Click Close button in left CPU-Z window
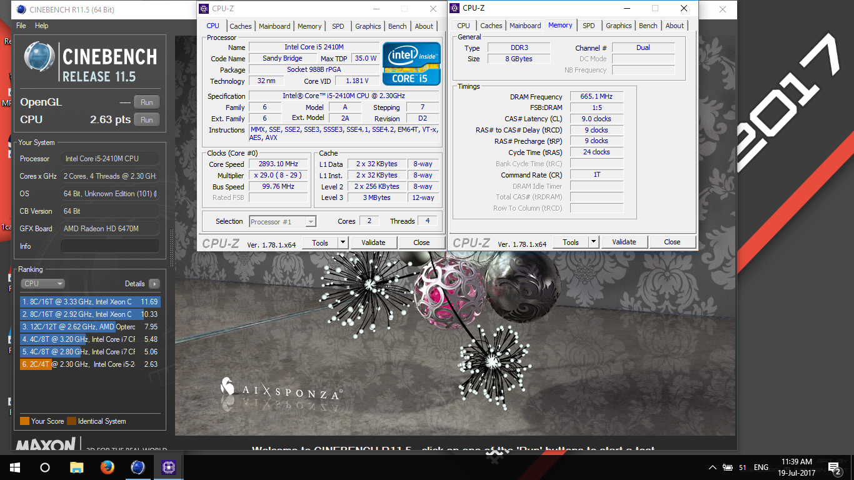 (x=421, y=242)
